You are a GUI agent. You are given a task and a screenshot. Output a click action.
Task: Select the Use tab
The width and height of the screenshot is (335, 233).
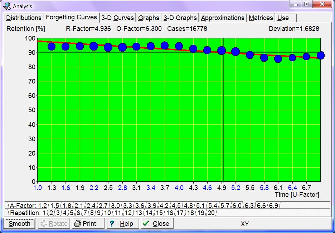(x=283, y=18)
